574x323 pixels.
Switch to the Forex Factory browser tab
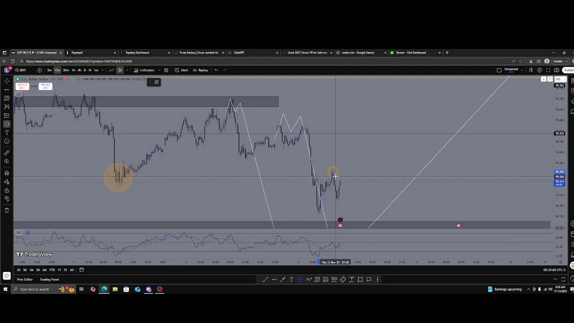pyautogui.click(x=199, y=52)
